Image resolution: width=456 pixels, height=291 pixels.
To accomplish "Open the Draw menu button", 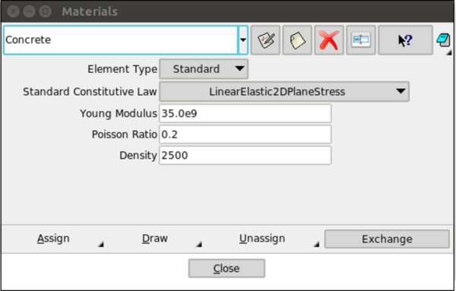I will 155,239.
